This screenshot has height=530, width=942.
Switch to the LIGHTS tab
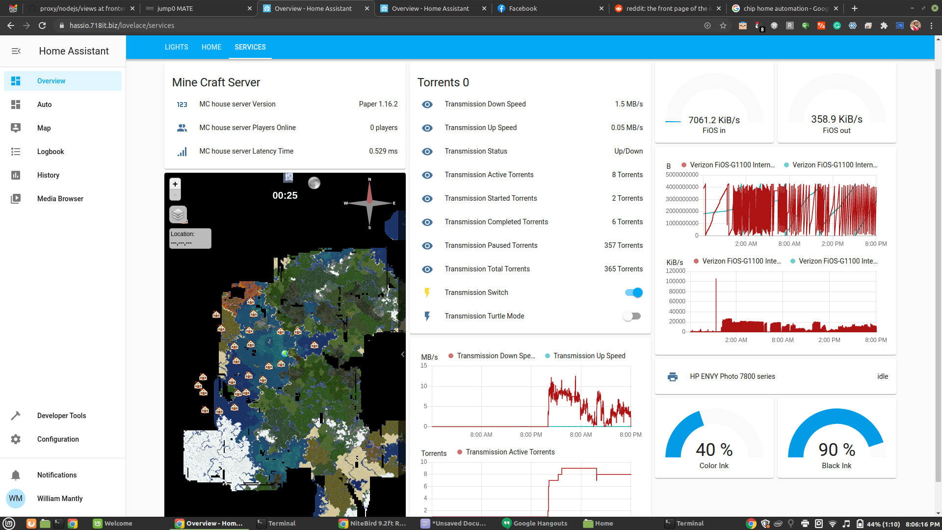(176, 47)
